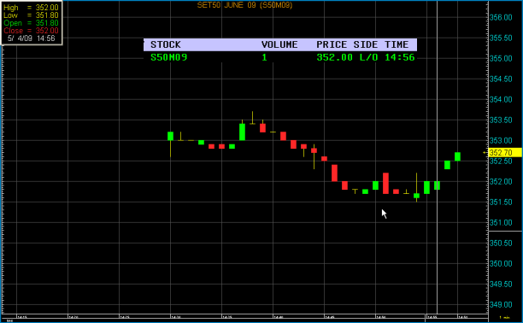The width and height of the screenshot is (523, 323).
Task: Click the first green candle at 14:30
Action: click(170, 136)
